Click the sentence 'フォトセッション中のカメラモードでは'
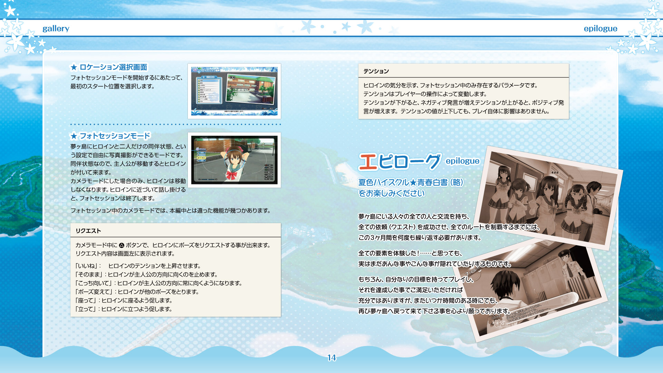This screenshot has width=663, height=373. point(119,211)
